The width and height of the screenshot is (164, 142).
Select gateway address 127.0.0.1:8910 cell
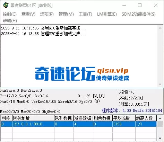point(33,124)
